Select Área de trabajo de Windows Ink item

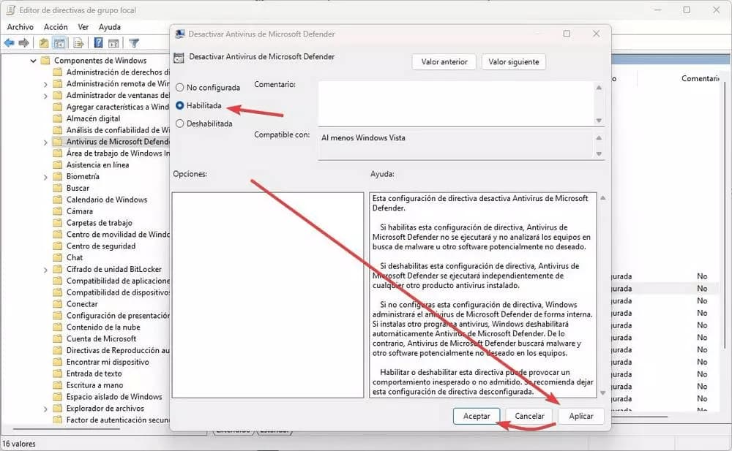[118, 153]
